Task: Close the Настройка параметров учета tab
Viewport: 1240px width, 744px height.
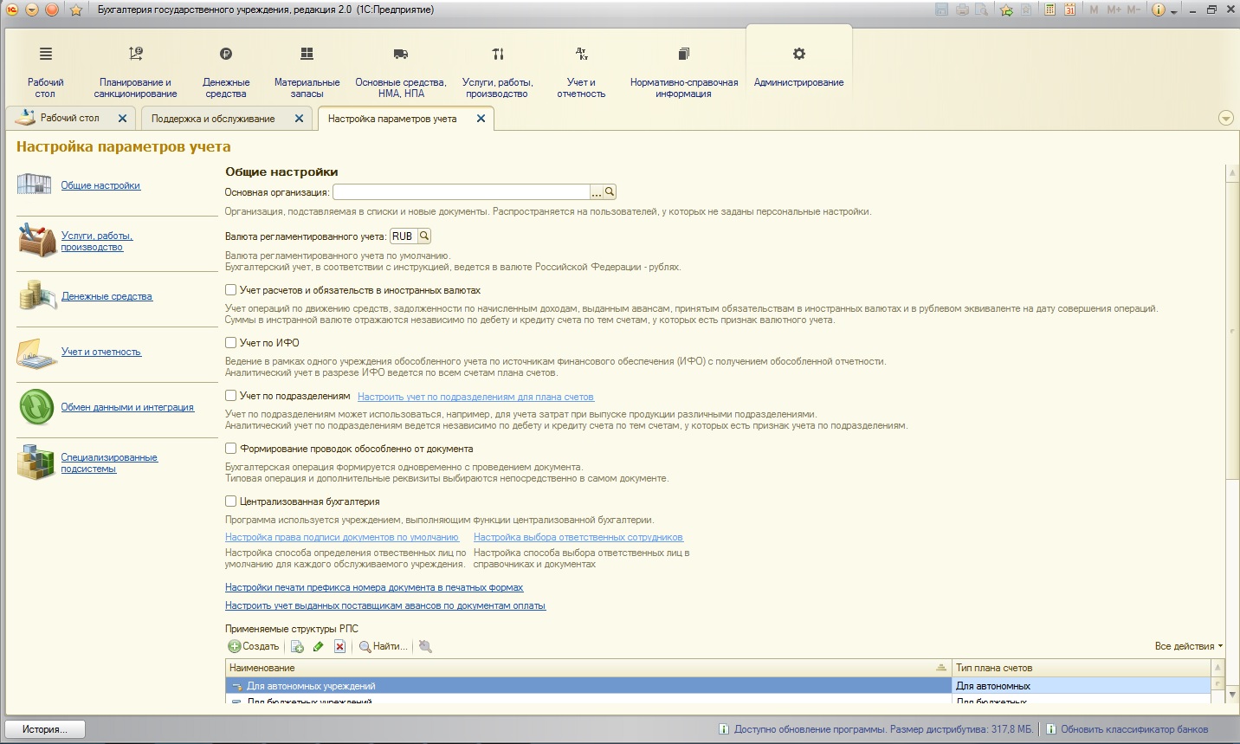Action: point(481,119)
